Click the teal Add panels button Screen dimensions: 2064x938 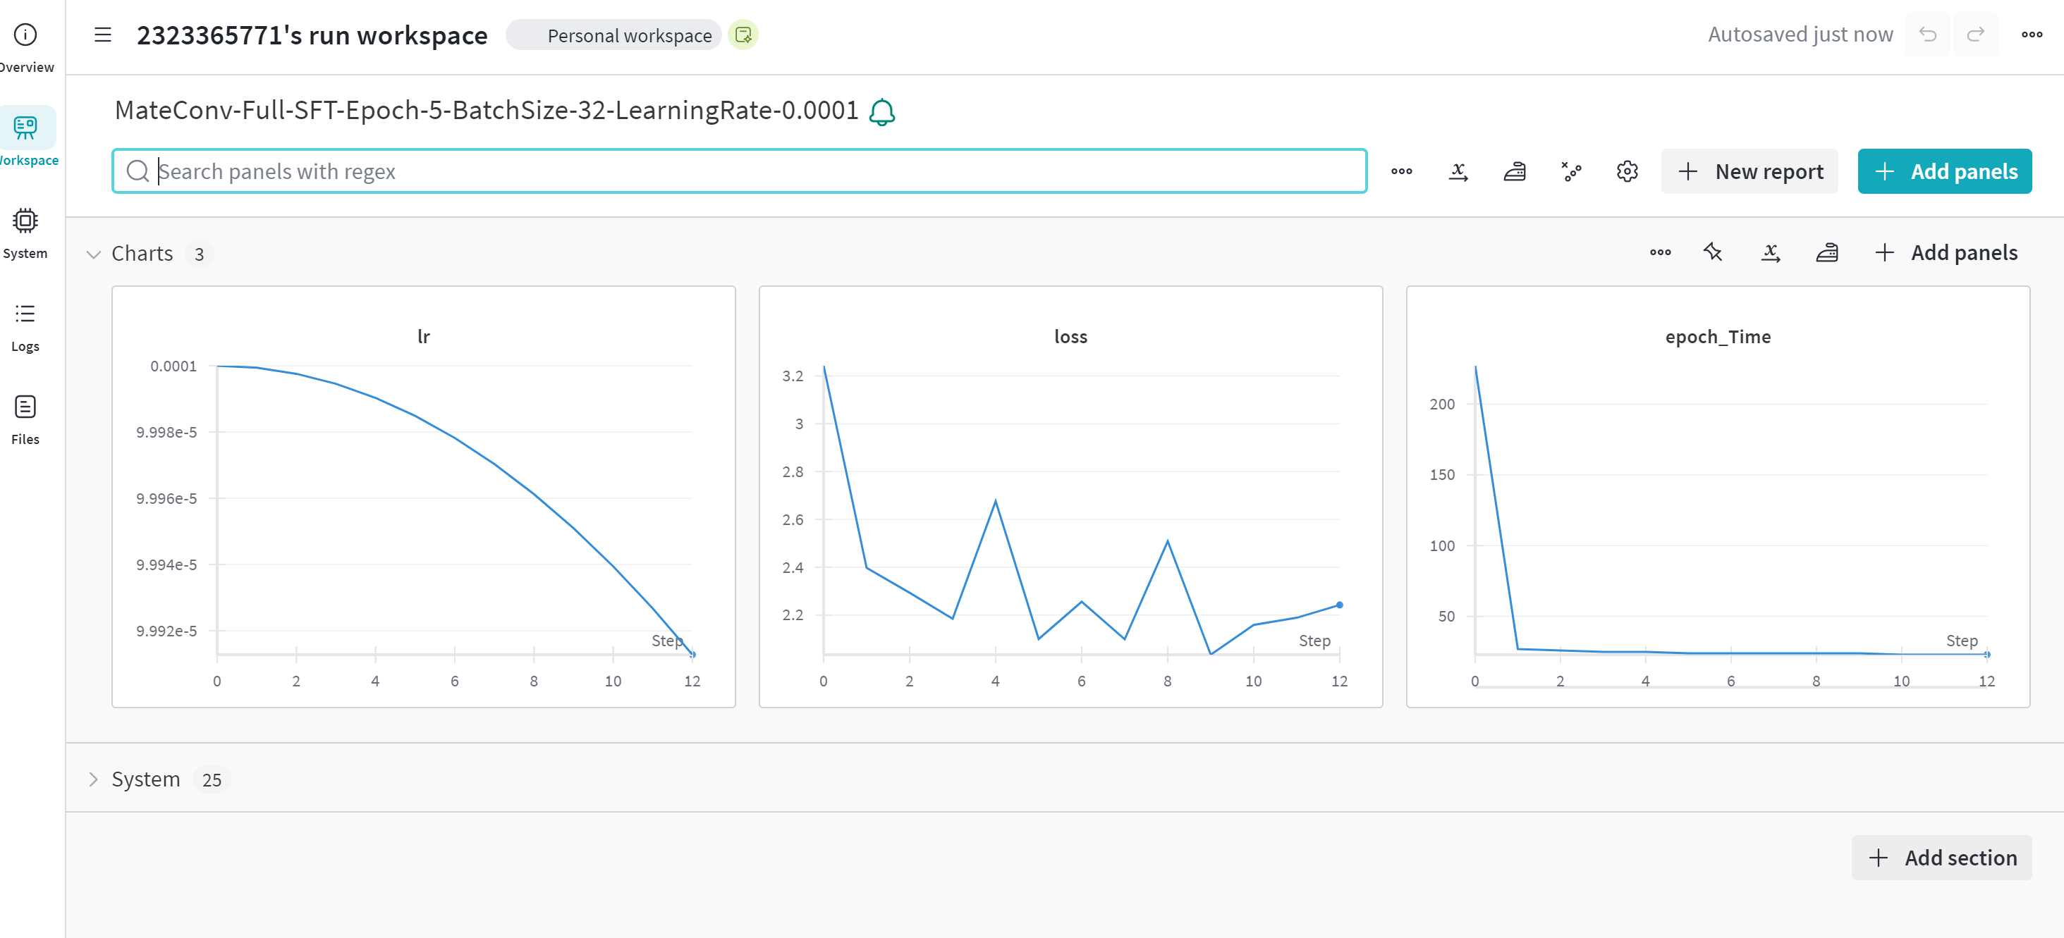click(1944, 171)
